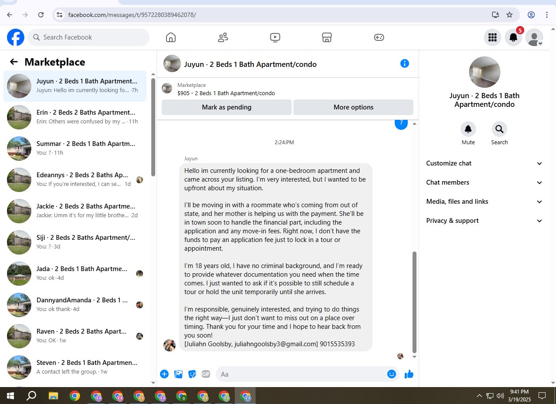
Task: Expand Chat members section
Action: [x=484, y=182]
